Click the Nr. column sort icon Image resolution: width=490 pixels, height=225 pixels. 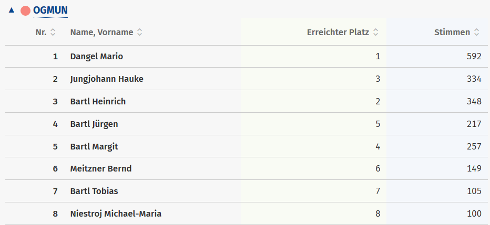coord(53,33)
